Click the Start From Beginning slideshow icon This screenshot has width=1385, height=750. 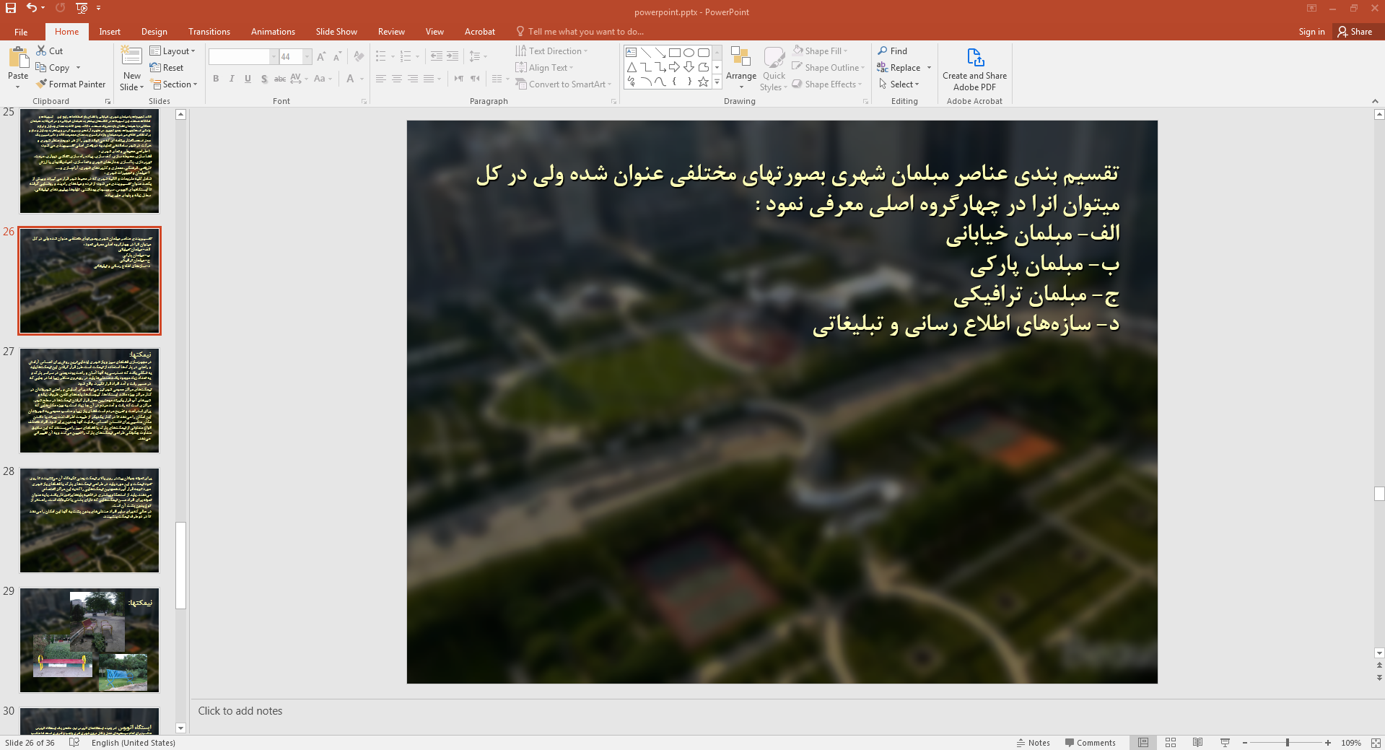pyautogui.click(x=82, y=8)
